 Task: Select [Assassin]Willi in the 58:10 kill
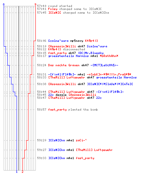pyautogui.click(x=62, y=46)
